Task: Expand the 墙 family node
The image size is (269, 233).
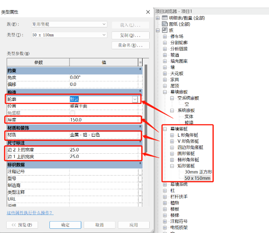Action: 165,67
